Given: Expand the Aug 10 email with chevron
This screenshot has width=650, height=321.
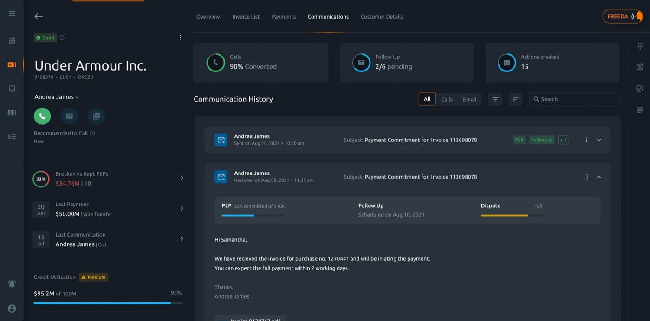Looking at the screenshot, I should pyautogui.click(x=599, y=140).
